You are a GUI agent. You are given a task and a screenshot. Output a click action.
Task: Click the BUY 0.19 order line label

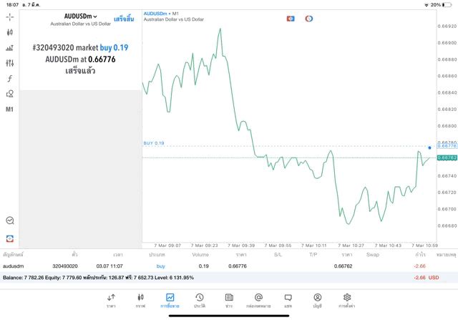tap(154, 143)
